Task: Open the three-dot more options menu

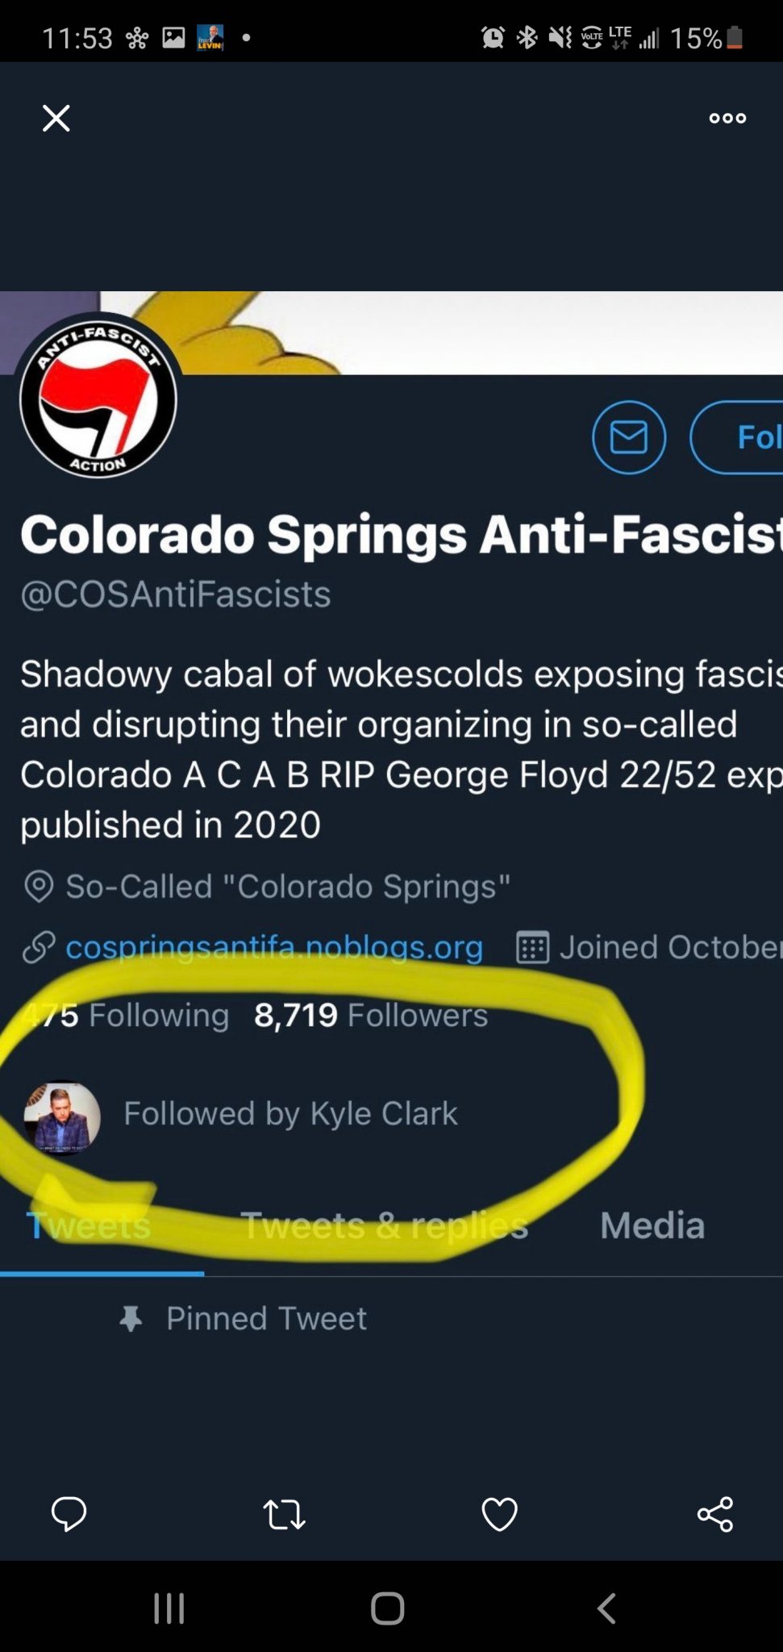Action: click(x=727, y=119)
